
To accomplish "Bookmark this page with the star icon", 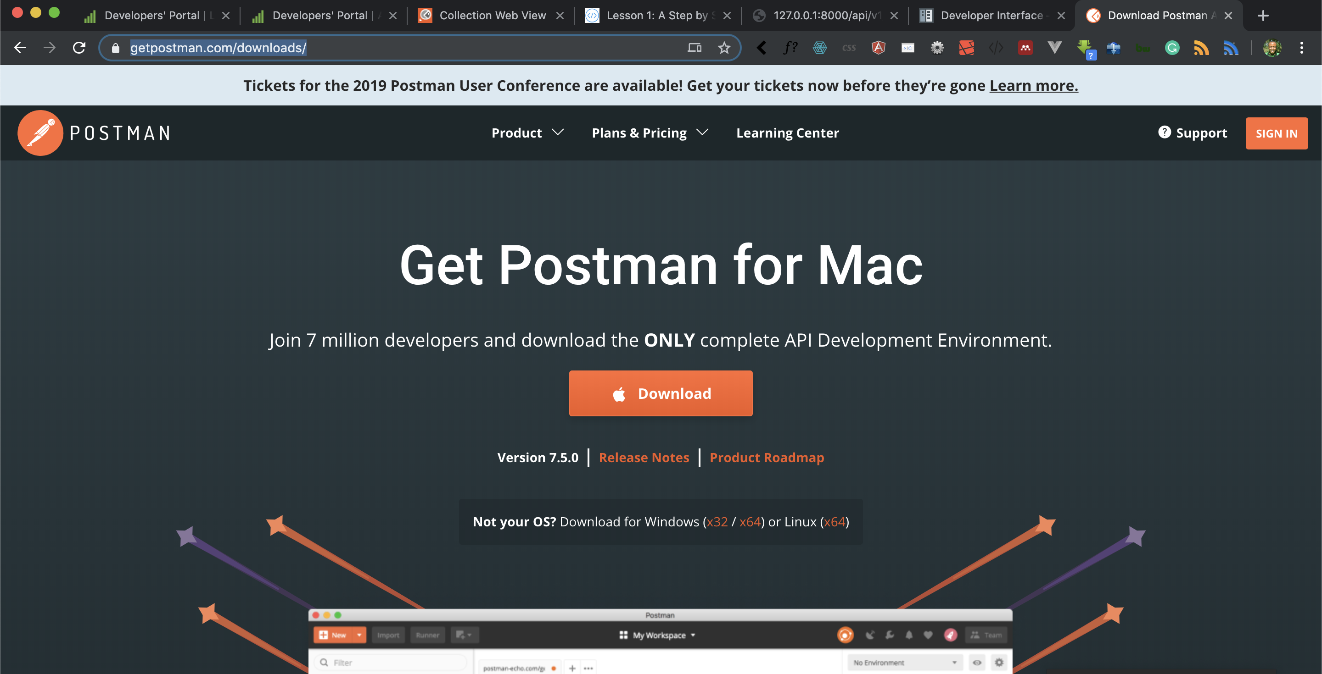I will 723,48.
